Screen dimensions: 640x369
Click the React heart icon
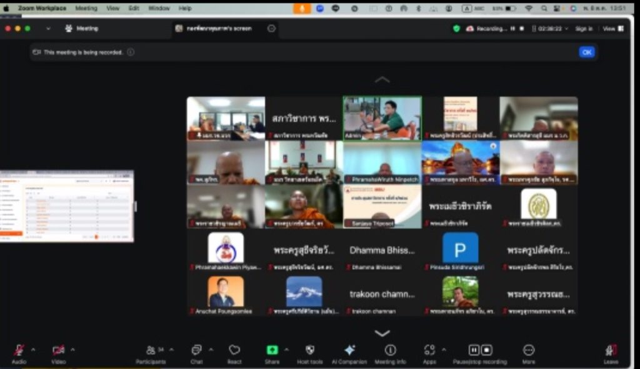click(x=234, y=351)
